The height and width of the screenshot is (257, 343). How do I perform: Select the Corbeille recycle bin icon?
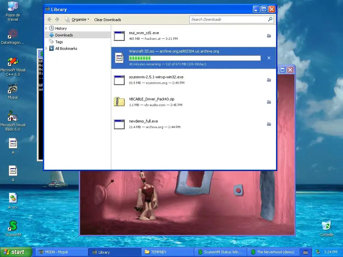pos(326,229)
